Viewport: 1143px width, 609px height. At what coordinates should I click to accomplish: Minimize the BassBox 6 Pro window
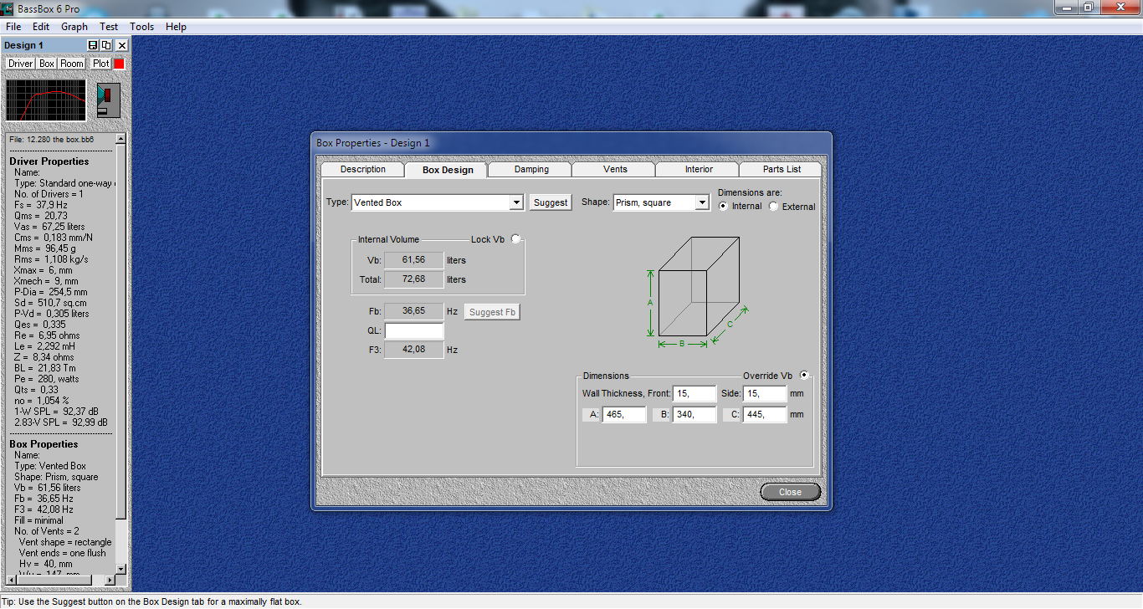coord(1065,7)
